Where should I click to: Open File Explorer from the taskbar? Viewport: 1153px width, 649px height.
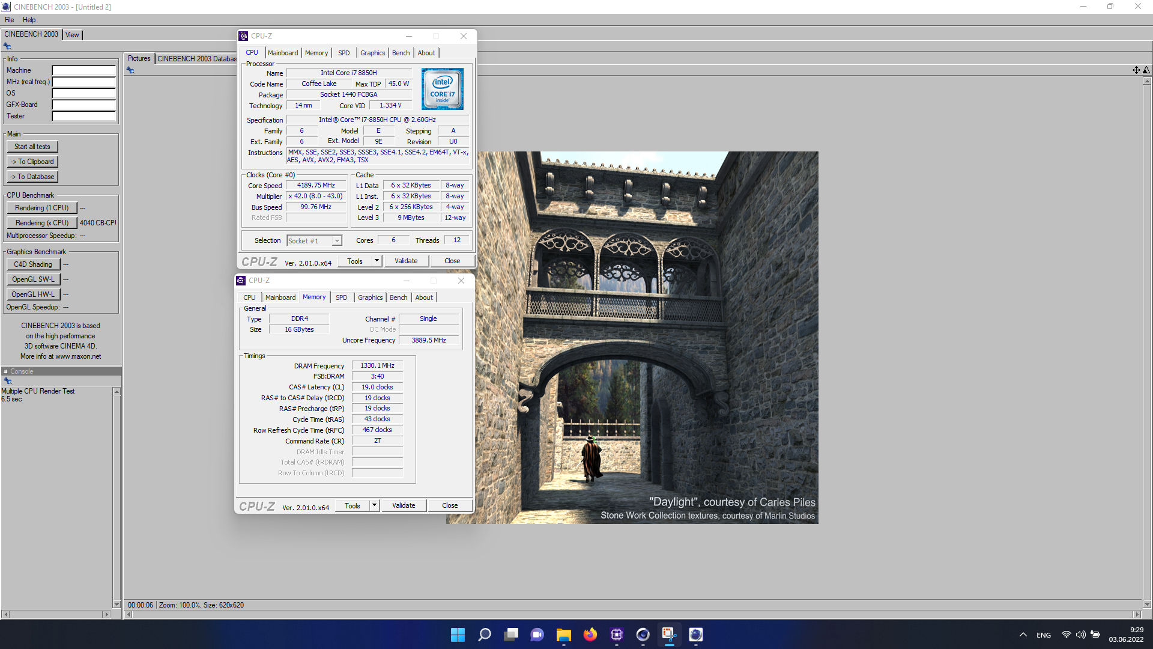(563, 635)
